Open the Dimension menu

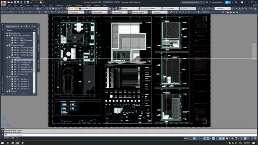pos(59,5)
